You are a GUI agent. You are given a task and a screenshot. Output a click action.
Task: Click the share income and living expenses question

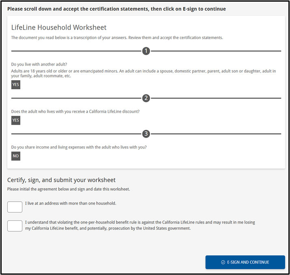[79, 147]
